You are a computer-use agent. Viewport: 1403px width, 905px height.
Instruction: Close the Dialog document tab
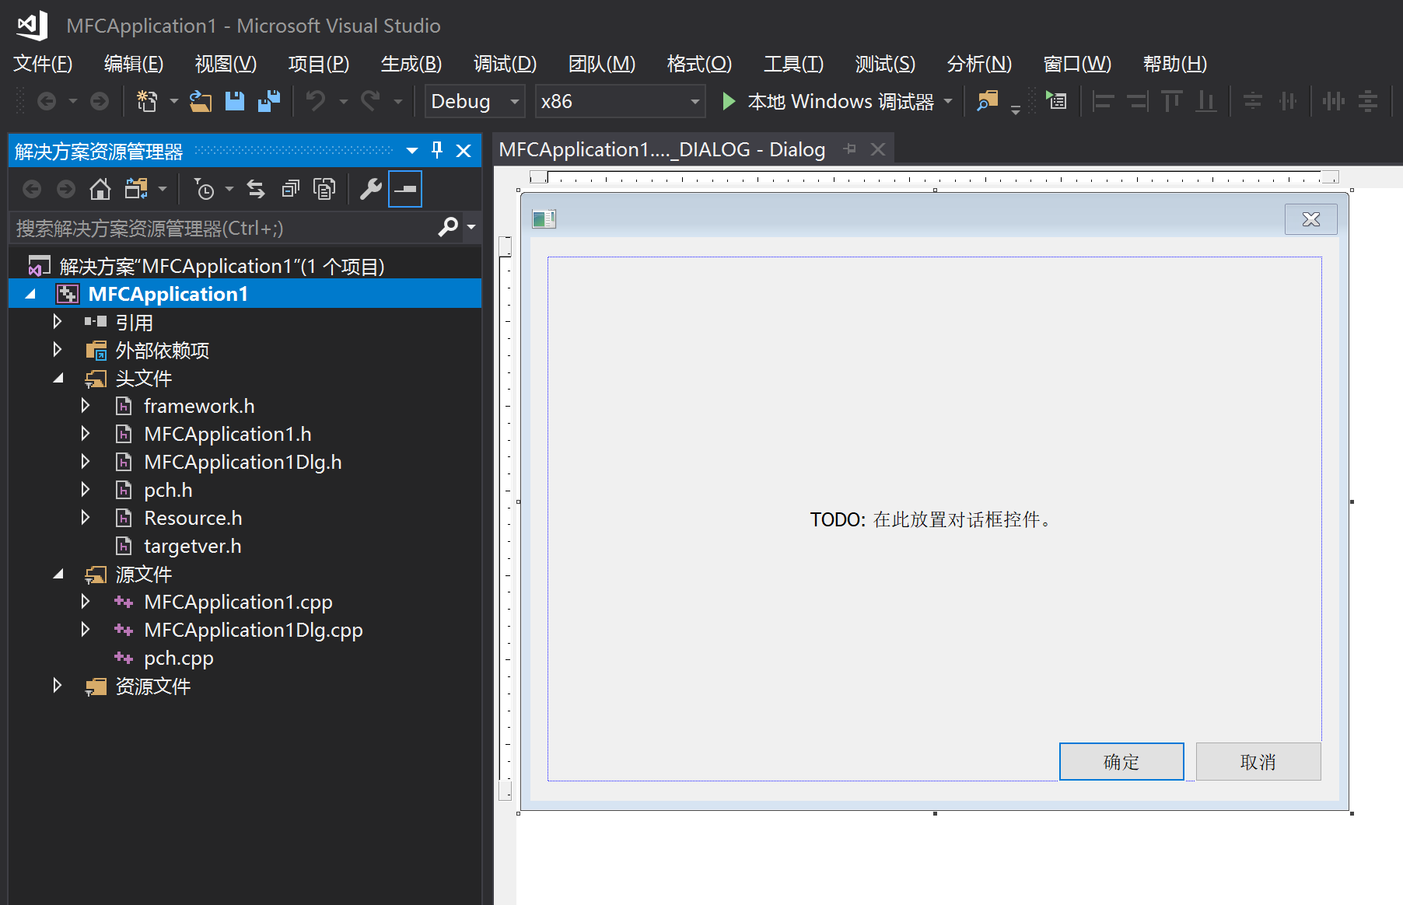[x=878, y=149]
